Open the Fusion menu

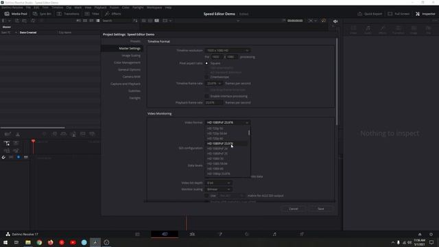tap(115, 8)
